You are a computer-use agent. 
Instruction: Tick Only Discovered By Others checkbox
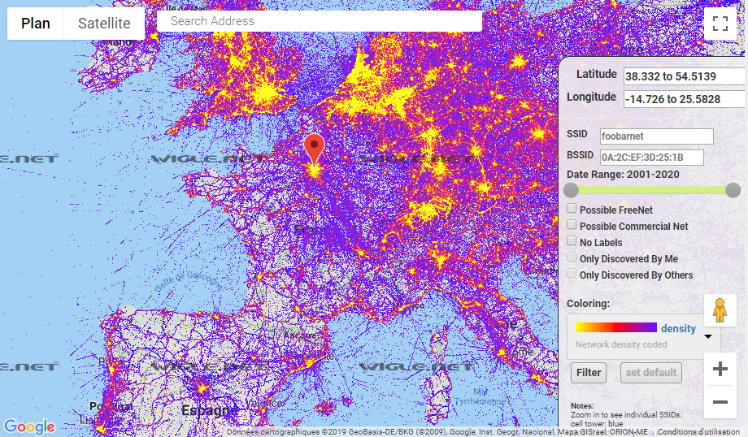(x=572, y=274)
